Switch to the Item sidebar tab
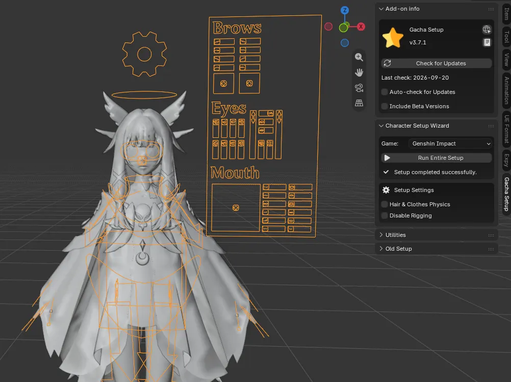 506,13
